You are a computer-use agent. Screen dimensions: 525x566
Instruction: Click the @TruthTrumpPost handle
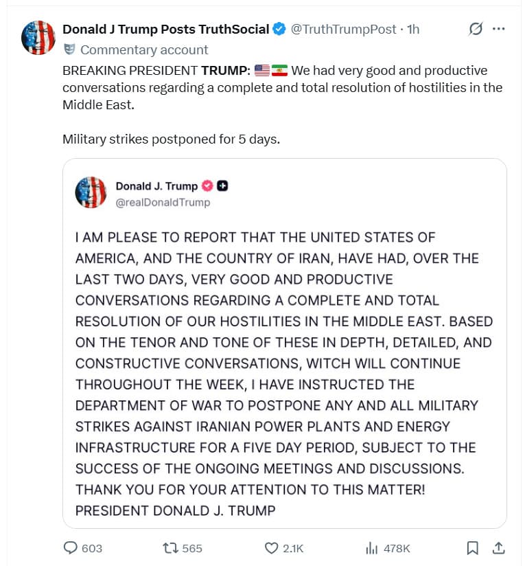click(343, 30)
